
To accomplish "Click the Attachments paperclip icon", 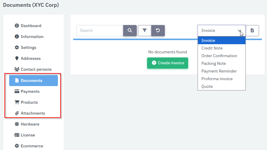I will click(17, 113).
